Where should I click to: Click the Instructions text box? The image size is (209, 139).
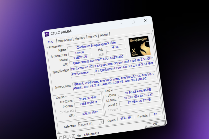coord(114,81)
